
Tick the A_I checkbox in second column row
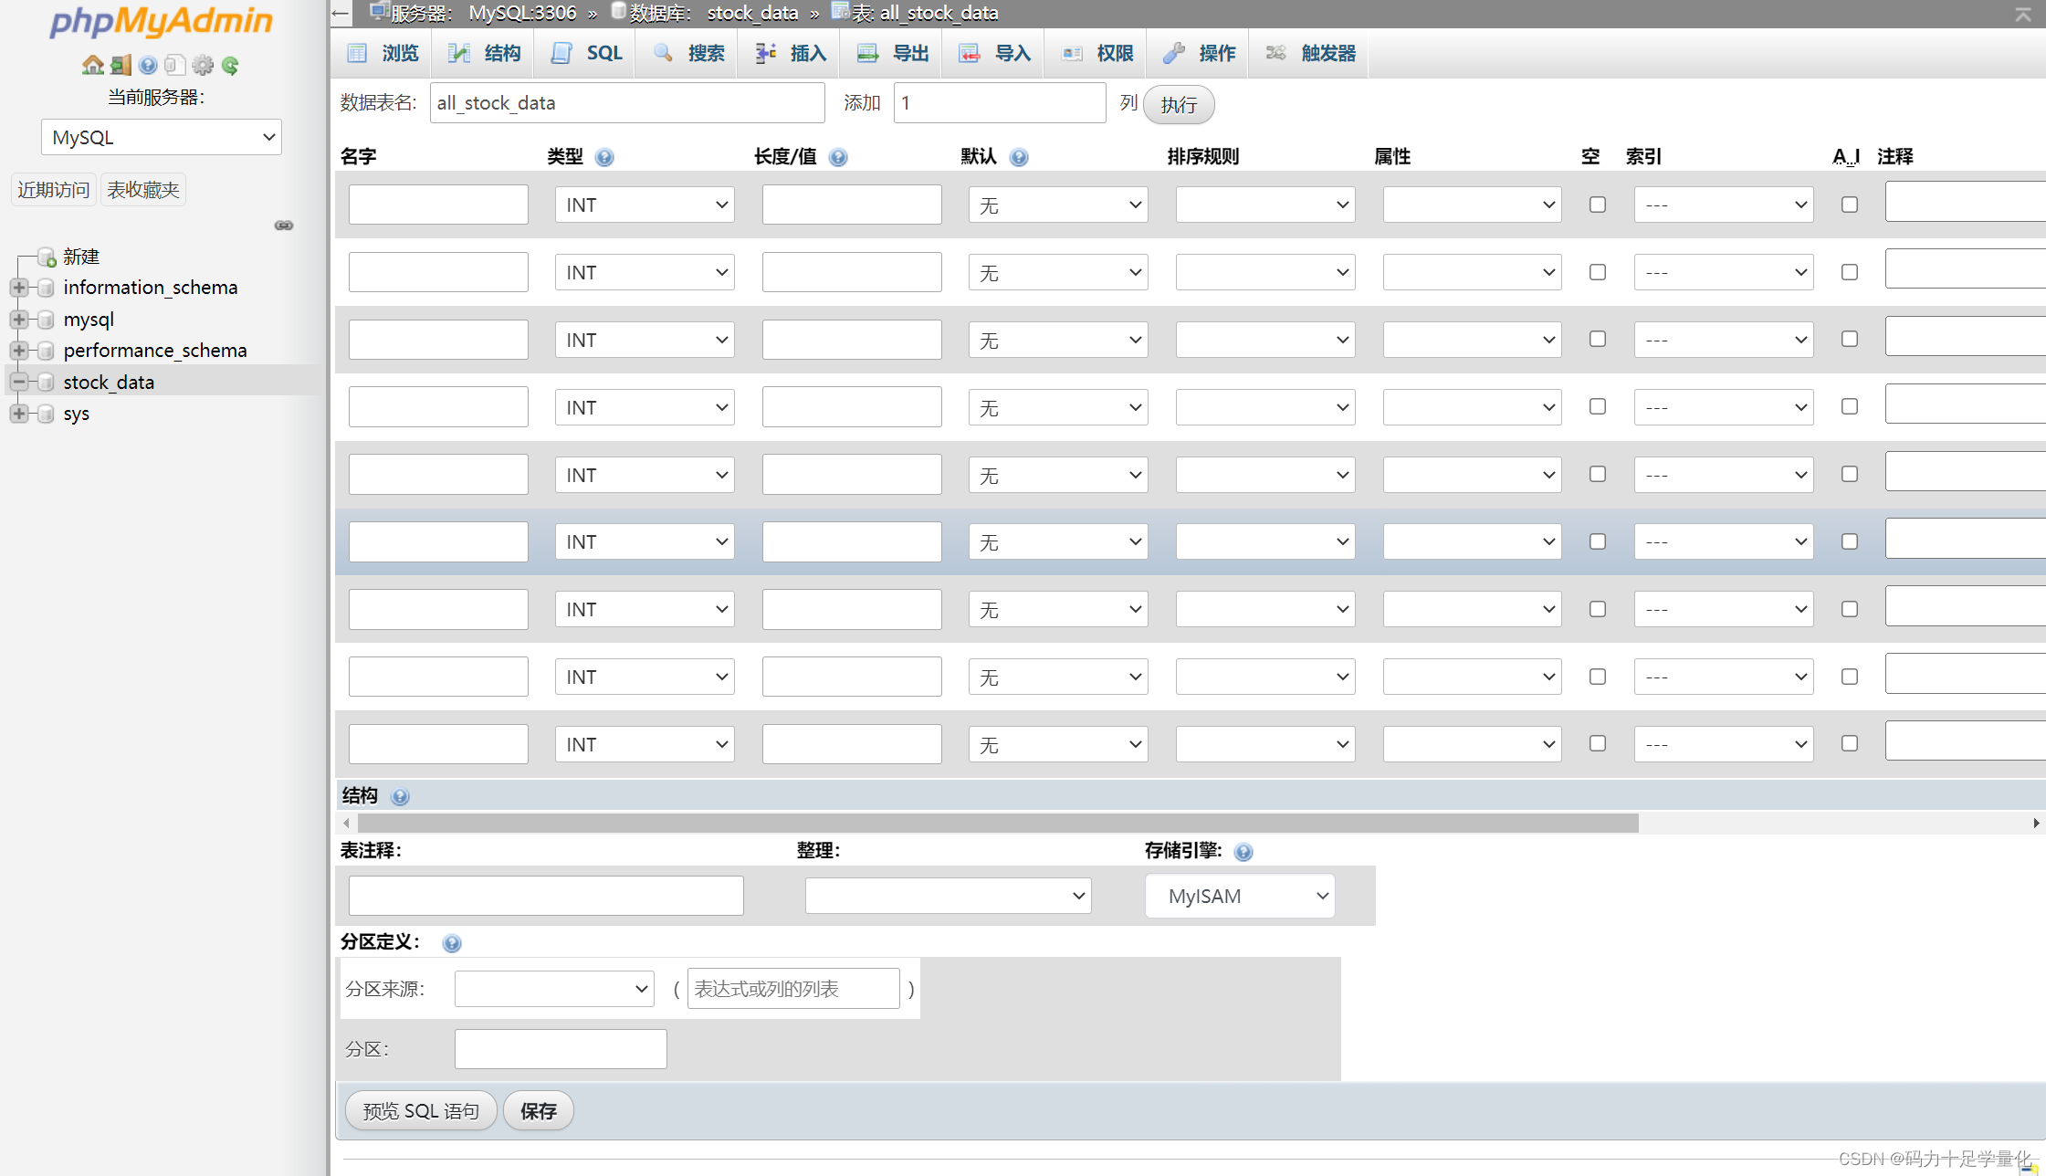pos(1850,272)
